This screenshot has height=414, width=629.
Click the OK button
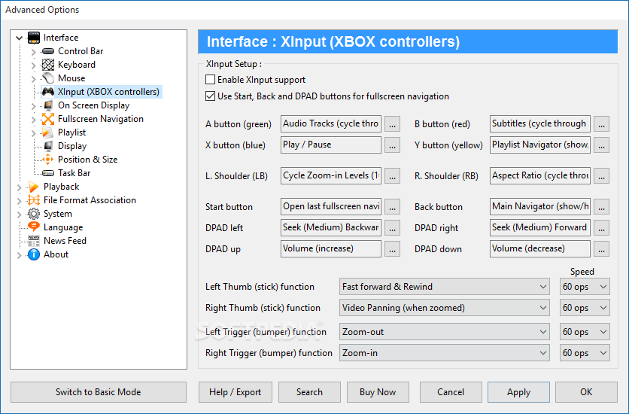click(586, 392)
